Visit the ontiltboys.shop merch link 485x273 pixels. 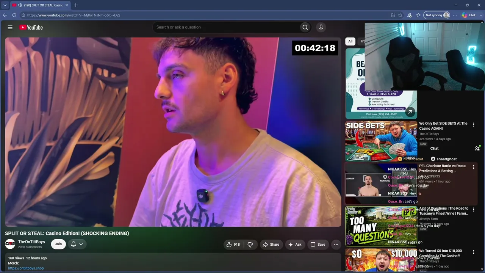tap(26, 268)
